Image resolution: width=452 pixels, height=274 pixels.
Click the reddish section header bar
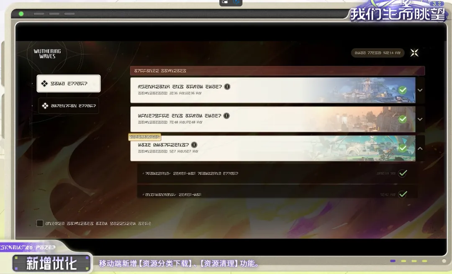click(277, 71)
